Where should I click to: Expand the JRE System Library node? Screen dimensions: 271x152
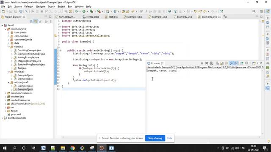pyautogui.click(x=6, y=104)
